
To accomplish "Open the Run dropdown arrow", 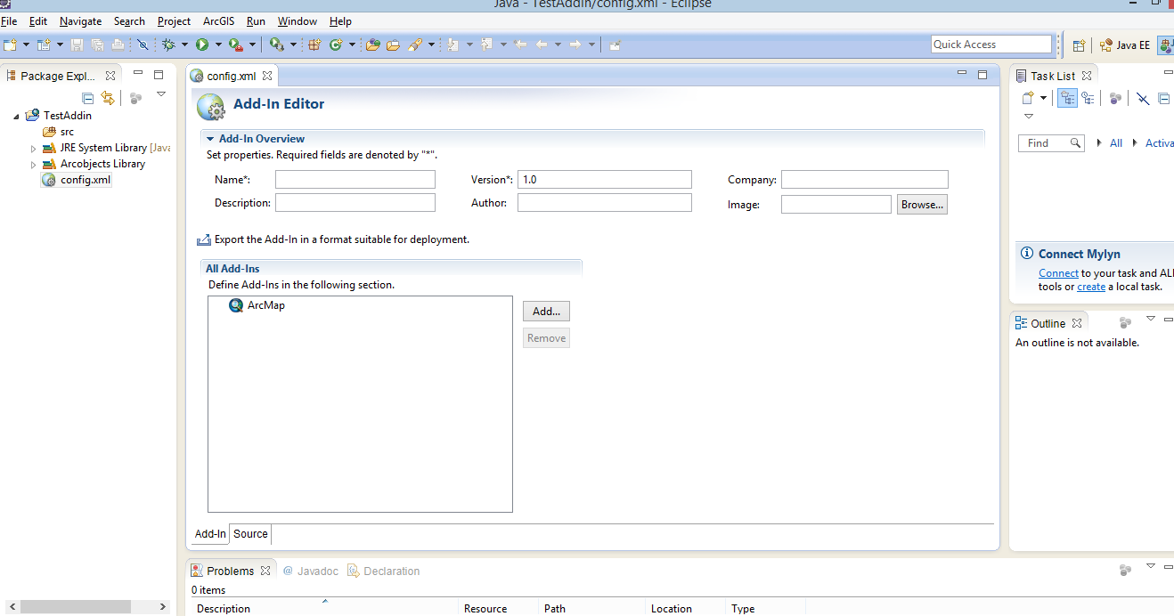I will coord(218,45).
